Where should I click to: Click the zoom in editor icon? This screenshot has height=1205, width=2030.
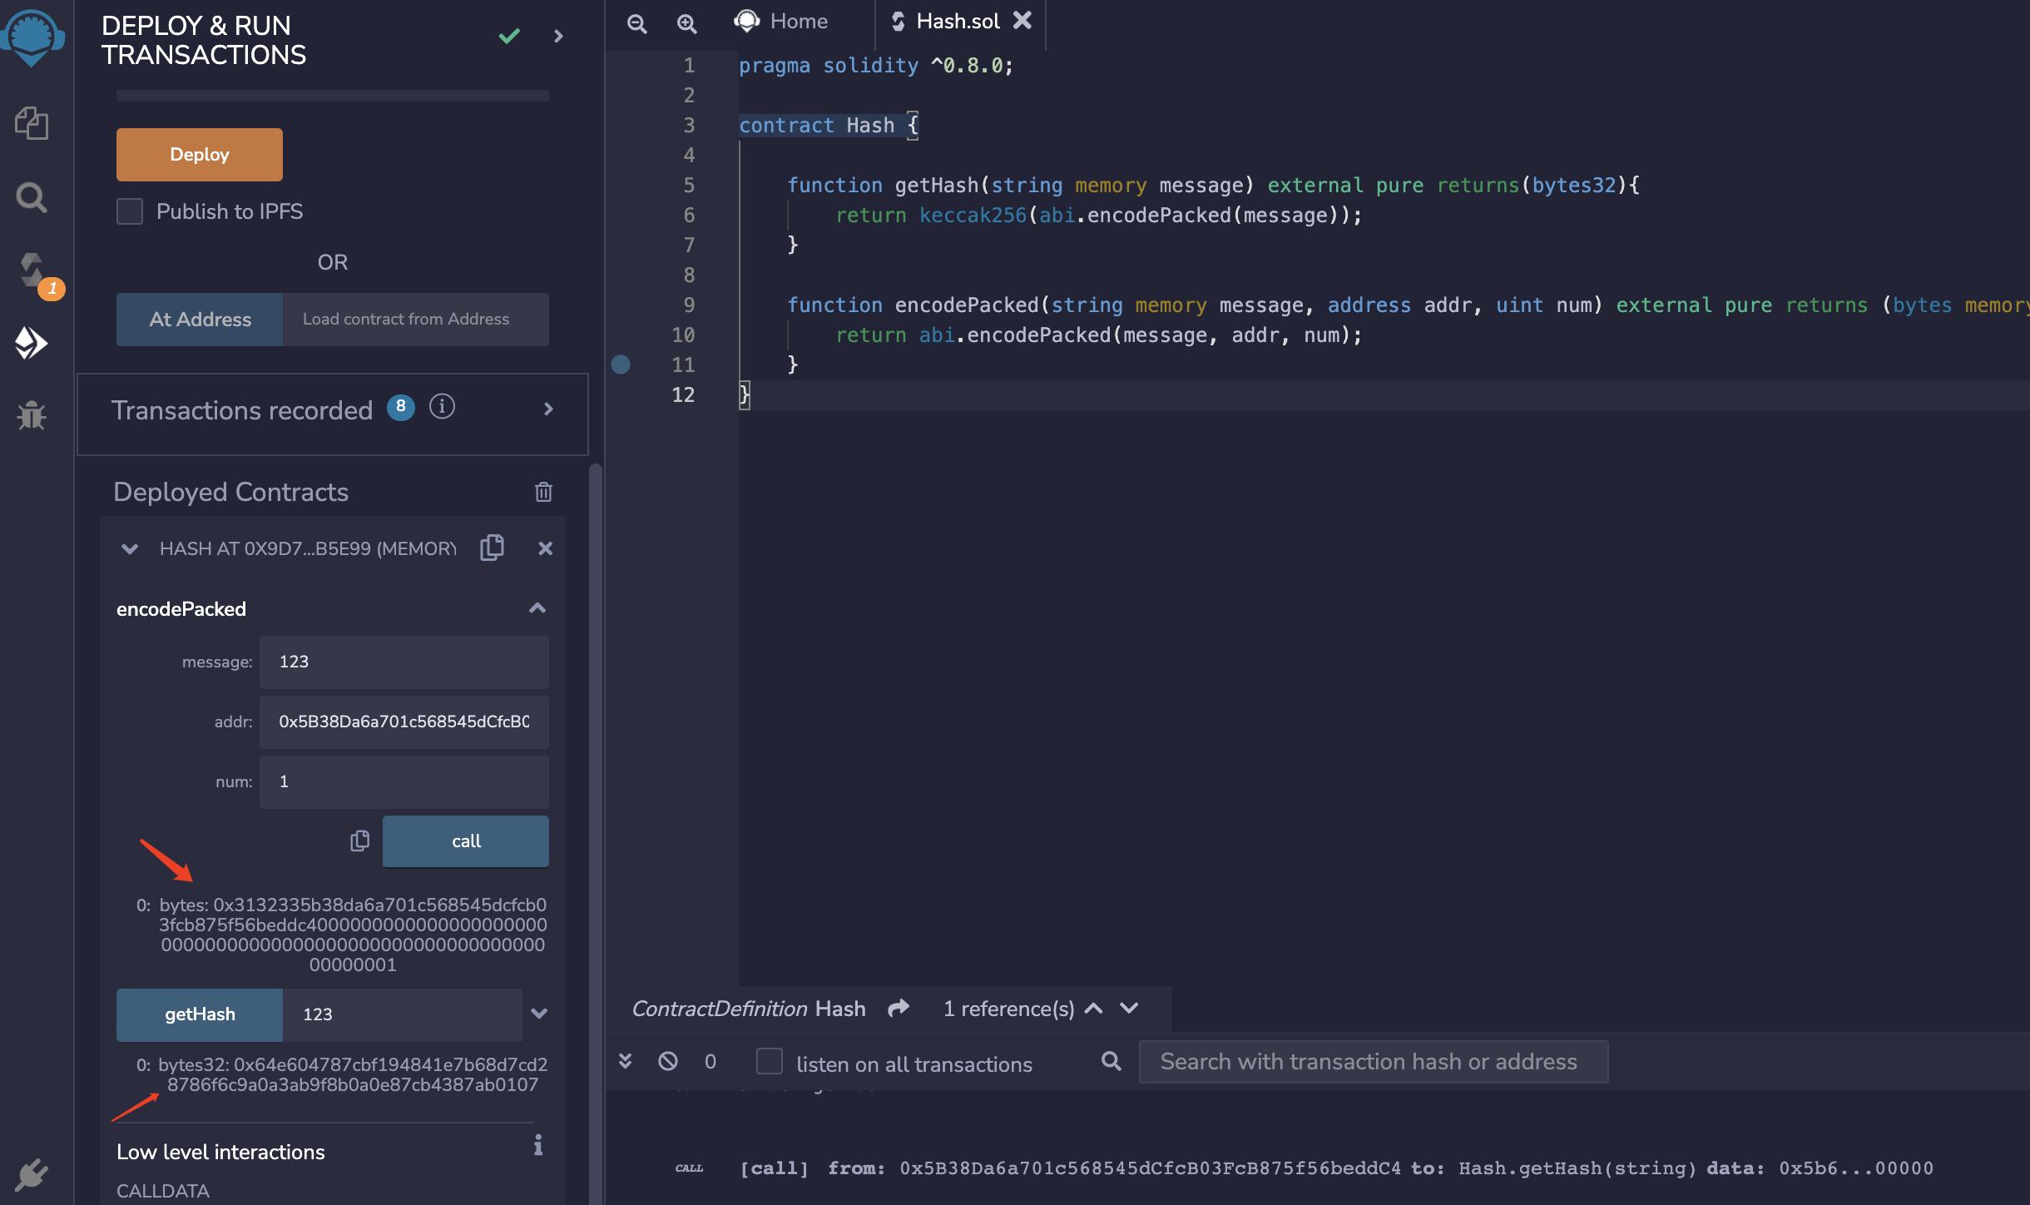[x=686, y=23]
